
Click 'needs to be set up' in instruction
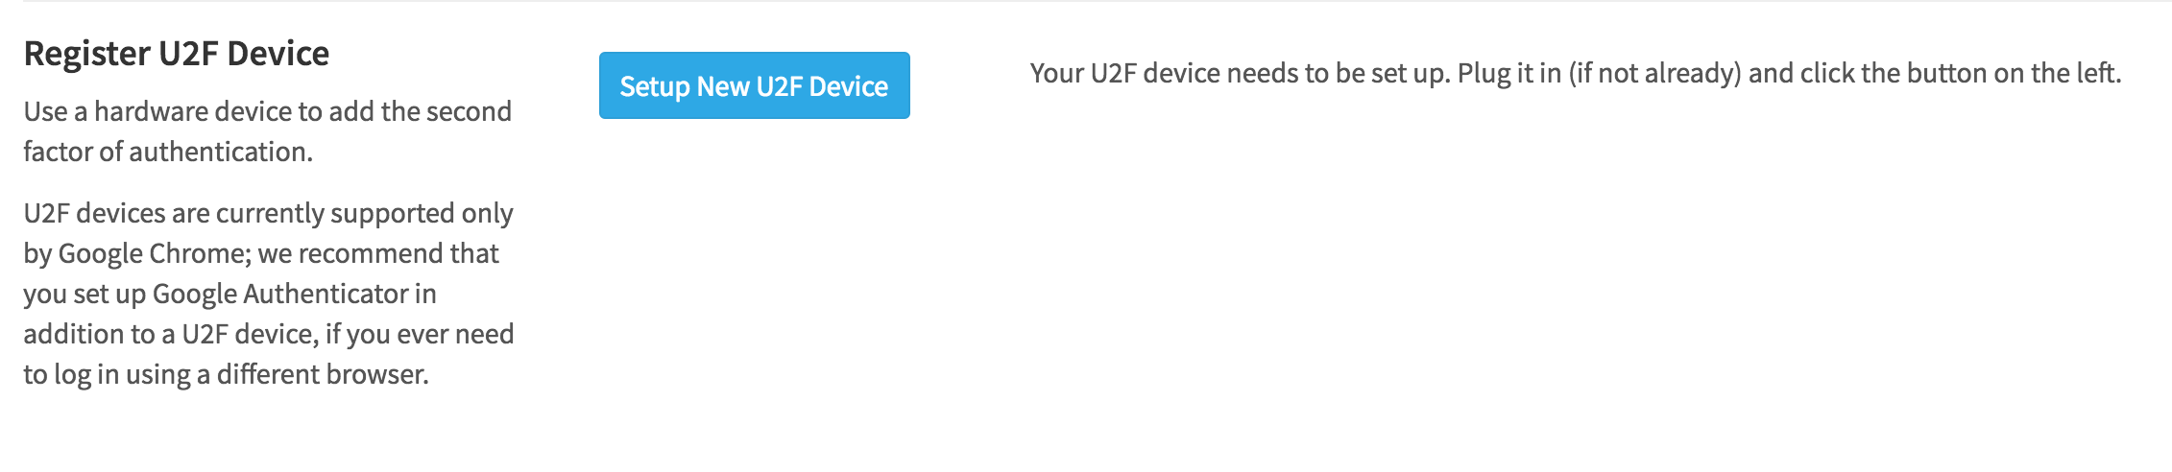point(1338,74)
